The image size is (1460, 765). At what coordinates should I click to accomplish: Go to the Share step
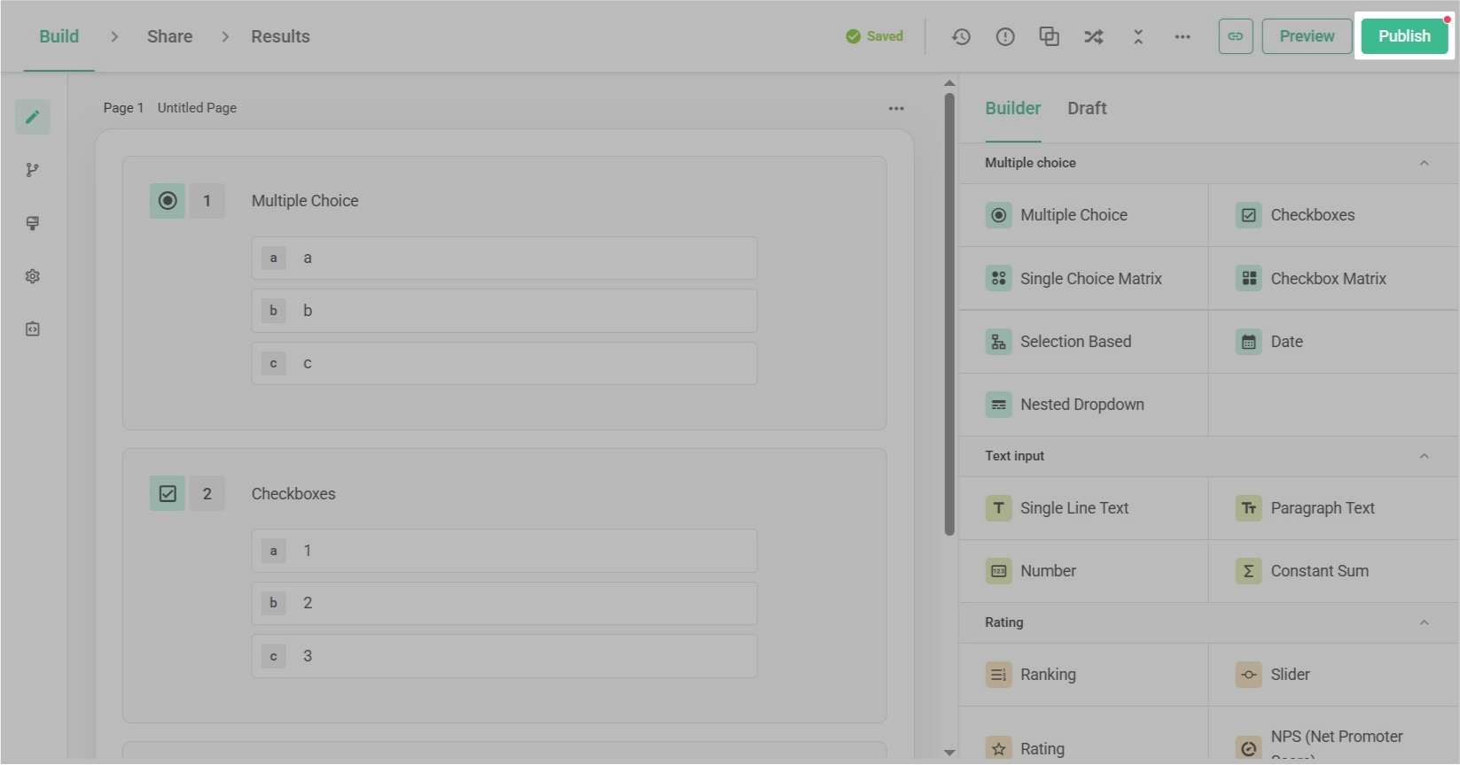coord(170,36)
